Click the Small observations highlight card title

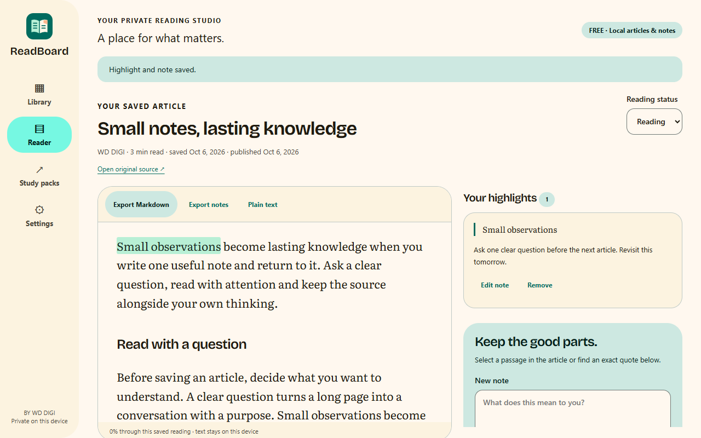coord(520,230)
